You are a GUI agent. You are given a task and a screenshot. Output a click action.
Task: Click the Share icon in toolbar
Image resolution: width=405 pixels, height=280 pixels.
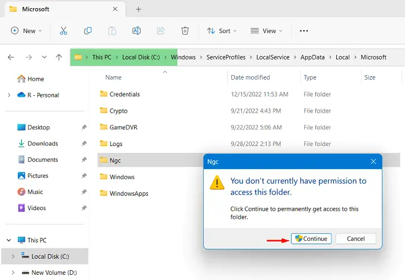click(x=161, y=31)
